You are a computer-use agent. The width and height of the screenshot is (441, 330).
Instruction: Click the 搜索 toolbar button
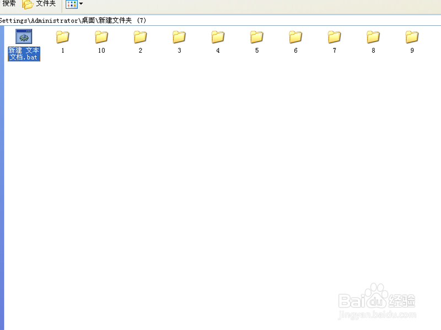pos(8,4)
